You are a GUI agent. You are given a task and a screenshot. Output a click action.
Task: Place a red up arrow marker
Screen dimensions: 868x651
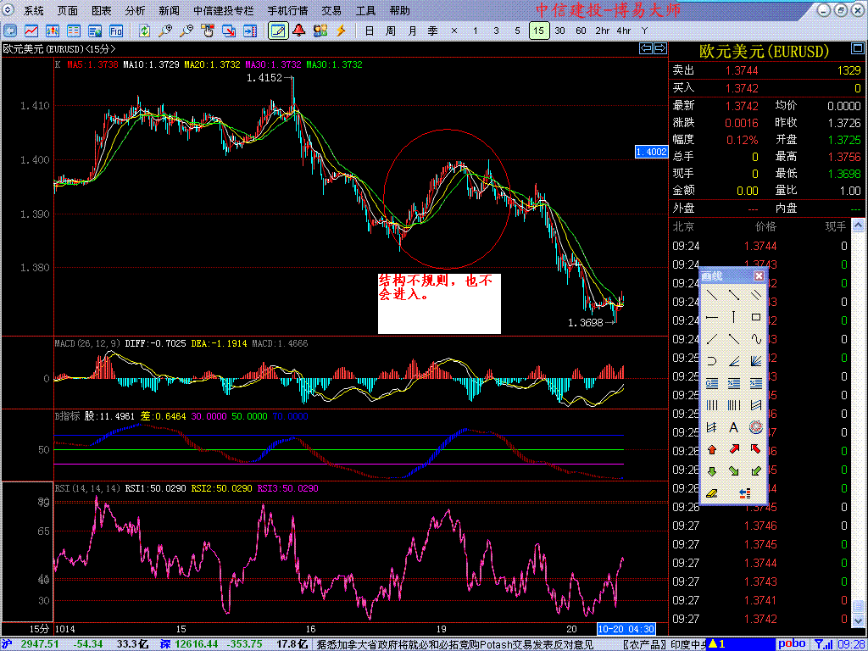click(712, 449)
